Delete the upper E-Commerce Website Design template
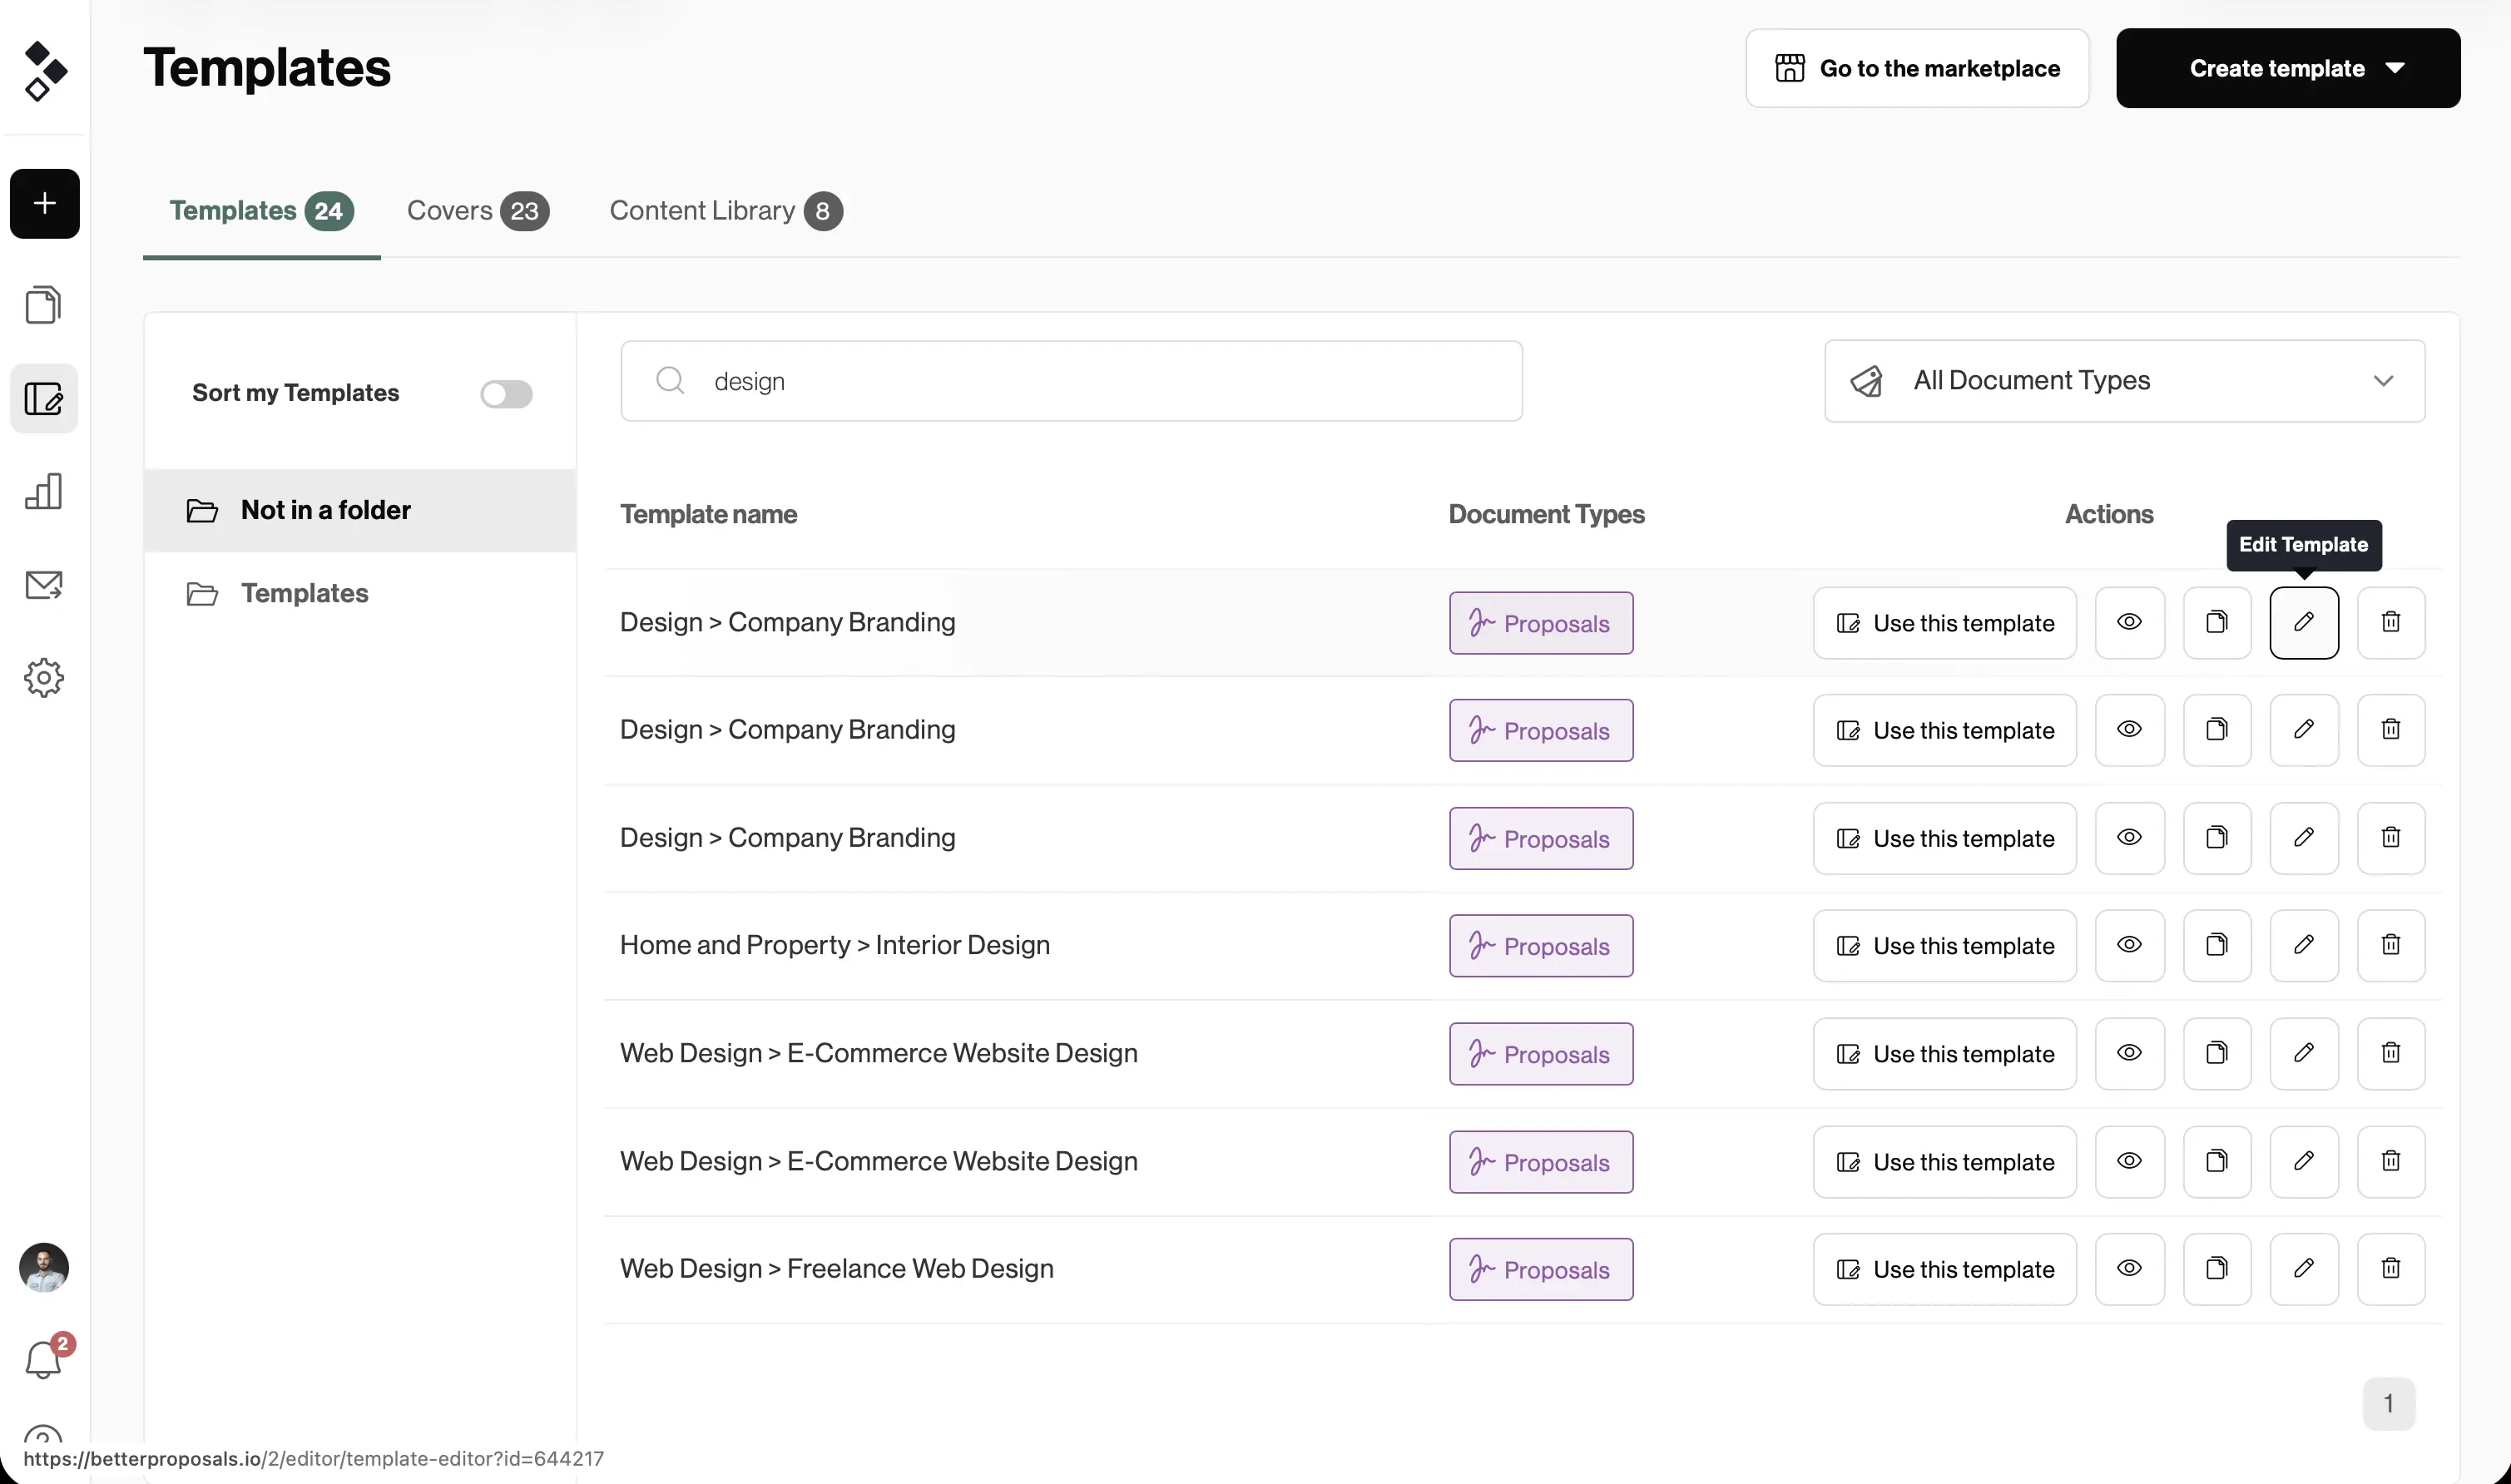 click(2391, 1054)
